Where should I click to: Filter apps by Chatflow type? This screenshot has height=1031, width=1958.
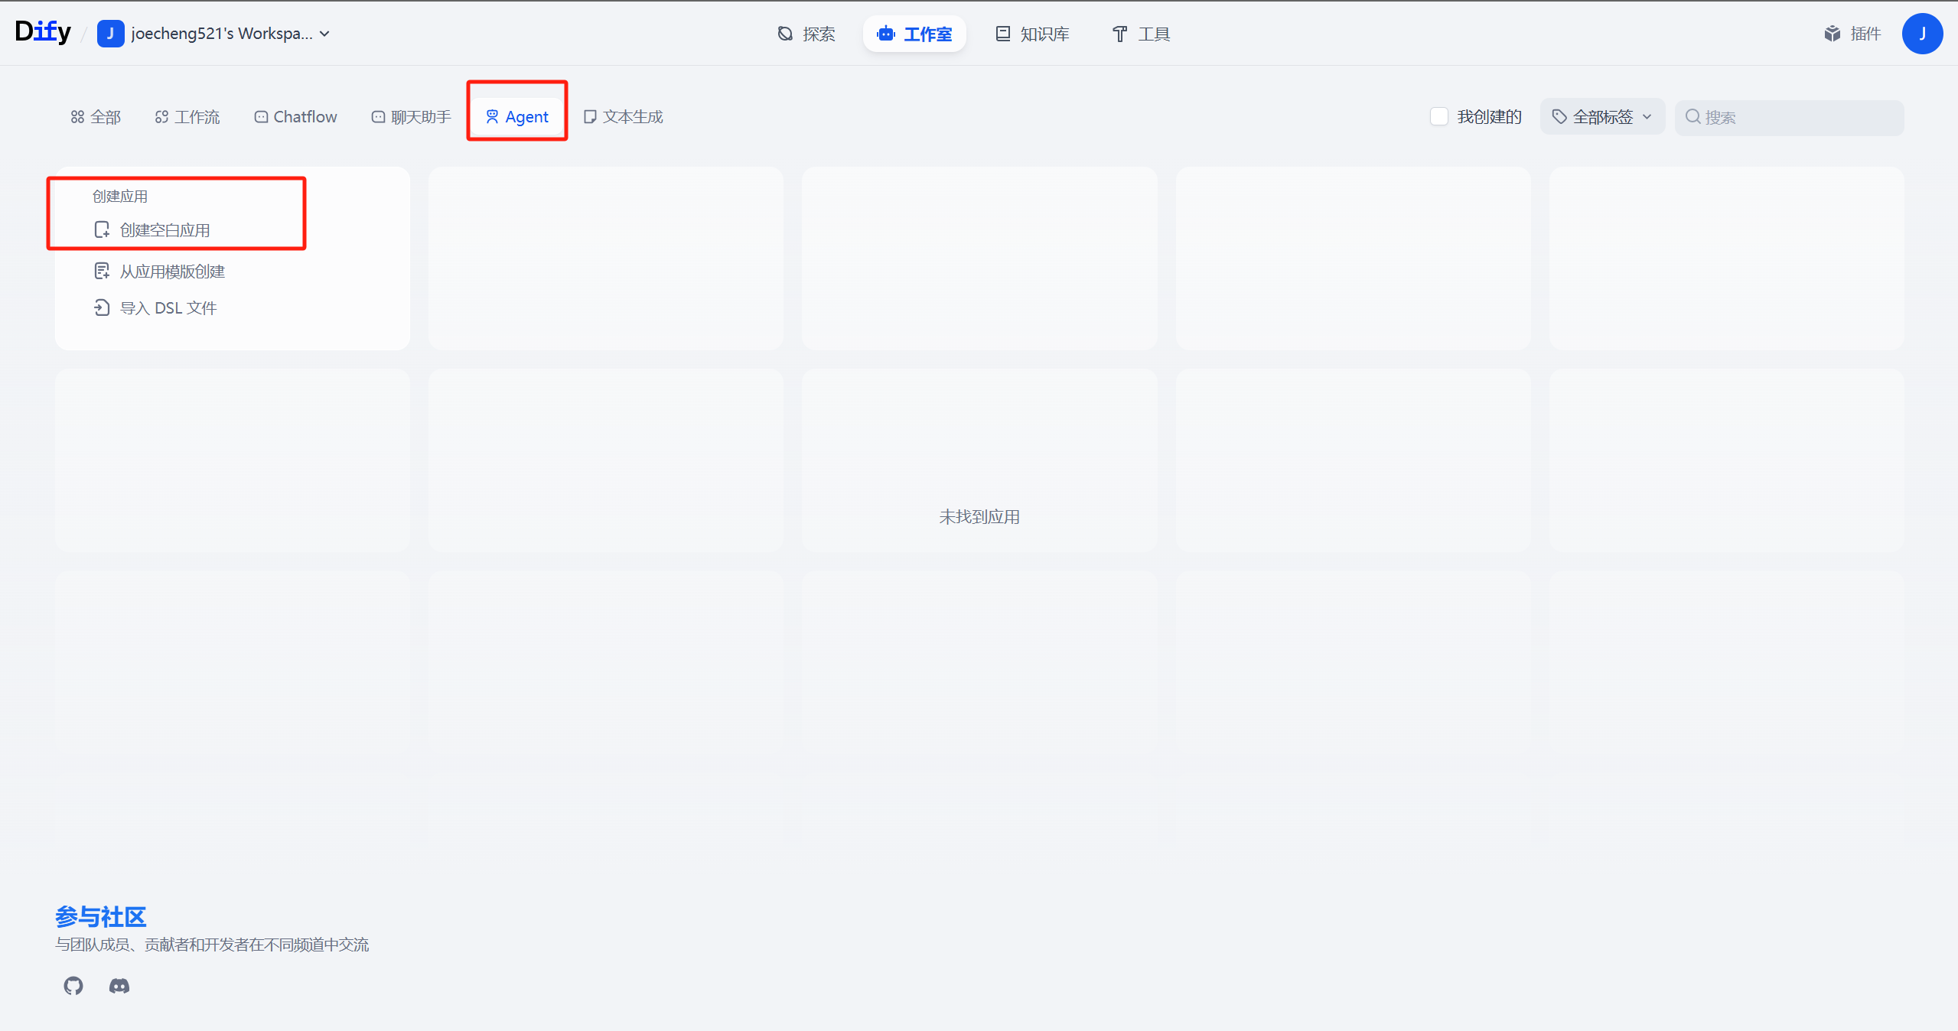click(295, 117)
